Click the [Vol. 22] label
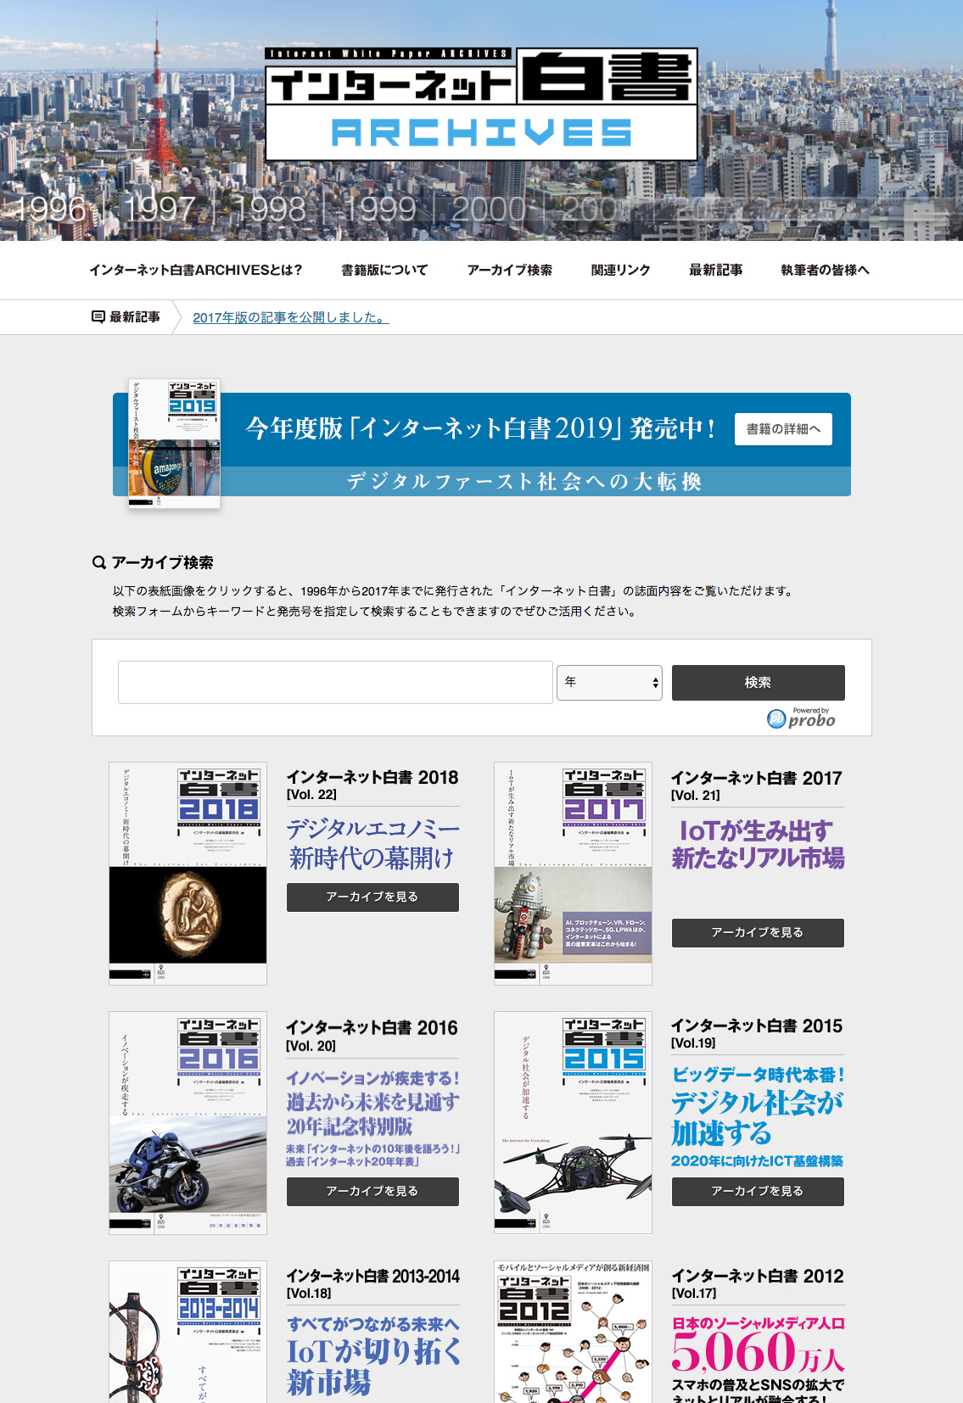Image resolution: width=963 pixels, height=1403 pixels. click(x=311, y=795)
